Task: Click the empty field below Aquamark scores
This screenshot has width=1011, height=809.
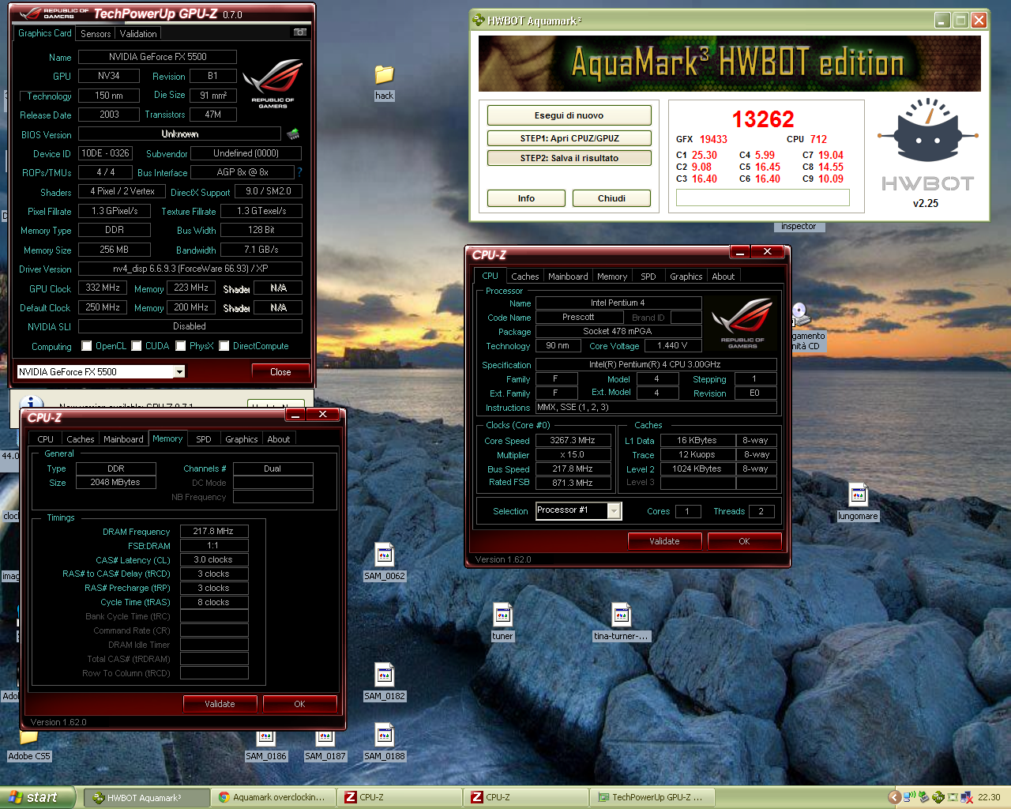Action: pyautogui.click(x=762, y=198)
